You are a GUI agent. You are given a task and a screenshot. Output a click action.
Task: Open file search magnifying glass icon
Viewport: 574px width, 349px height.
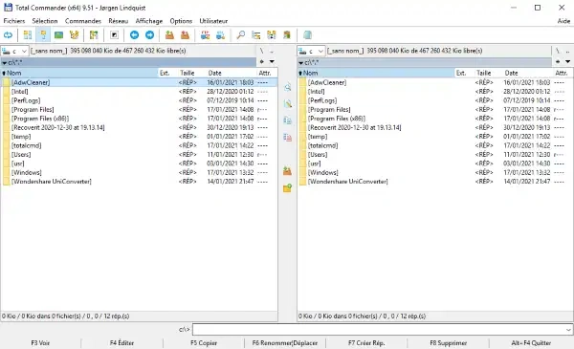click(x=241, y=35)
